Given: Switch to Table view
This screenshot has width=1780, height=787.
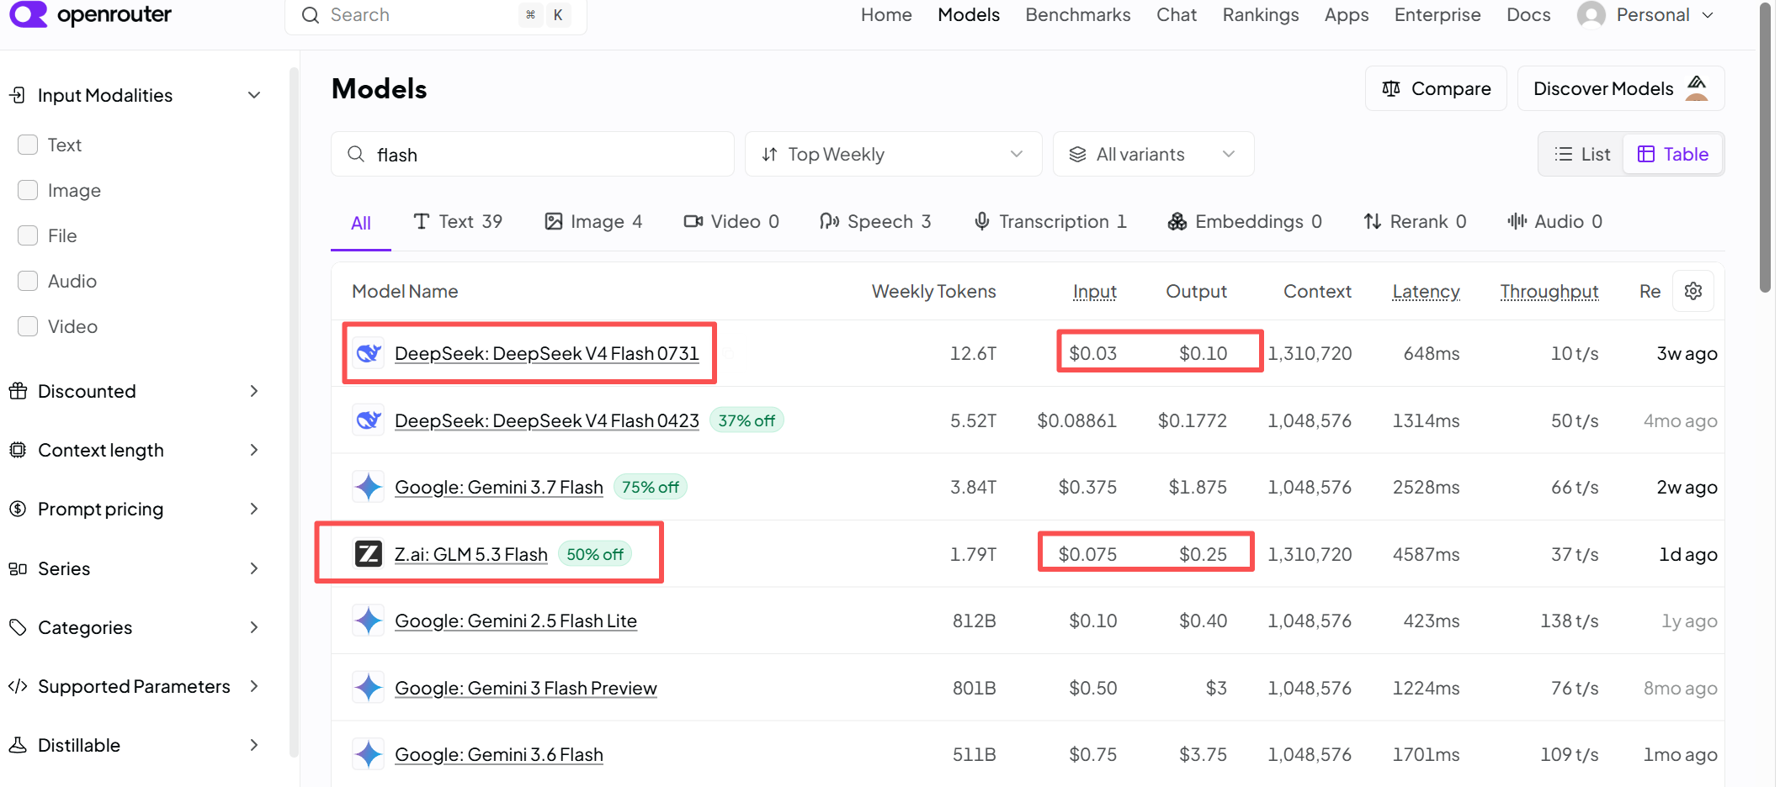Looking at the screenshot, I should (x=1672, y=154).
